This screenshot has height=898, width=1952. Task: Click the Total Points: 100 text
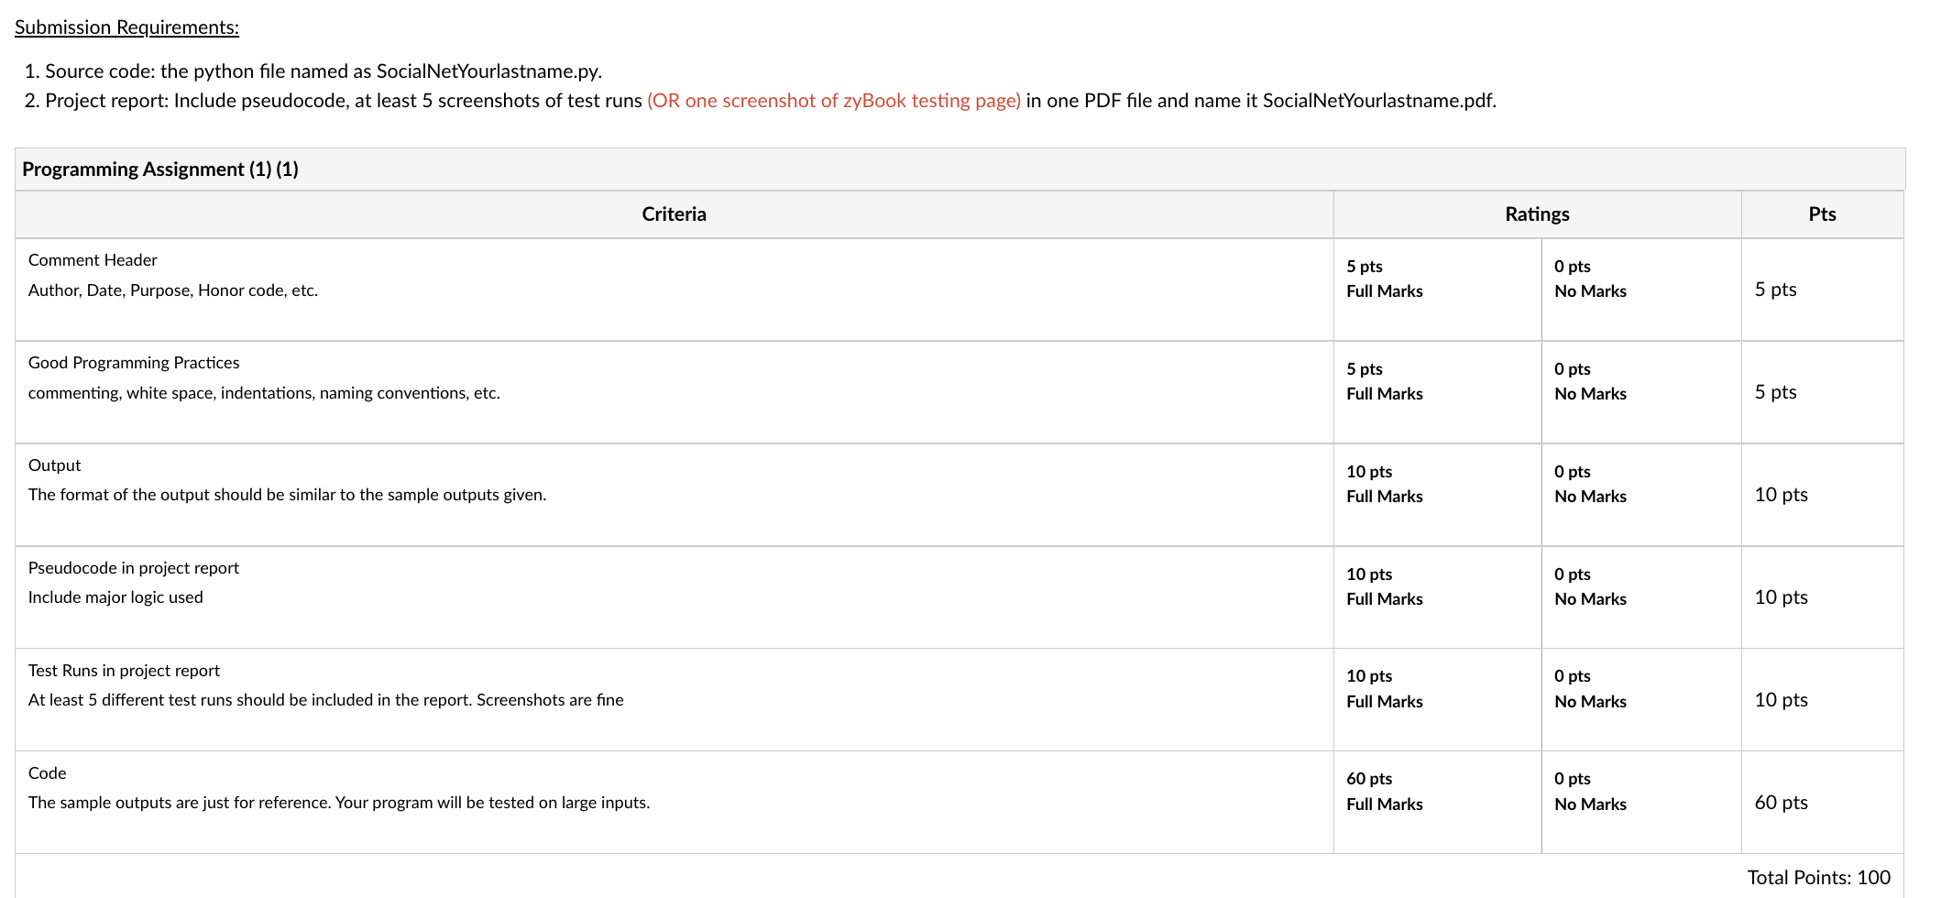tap(1818, 876)
